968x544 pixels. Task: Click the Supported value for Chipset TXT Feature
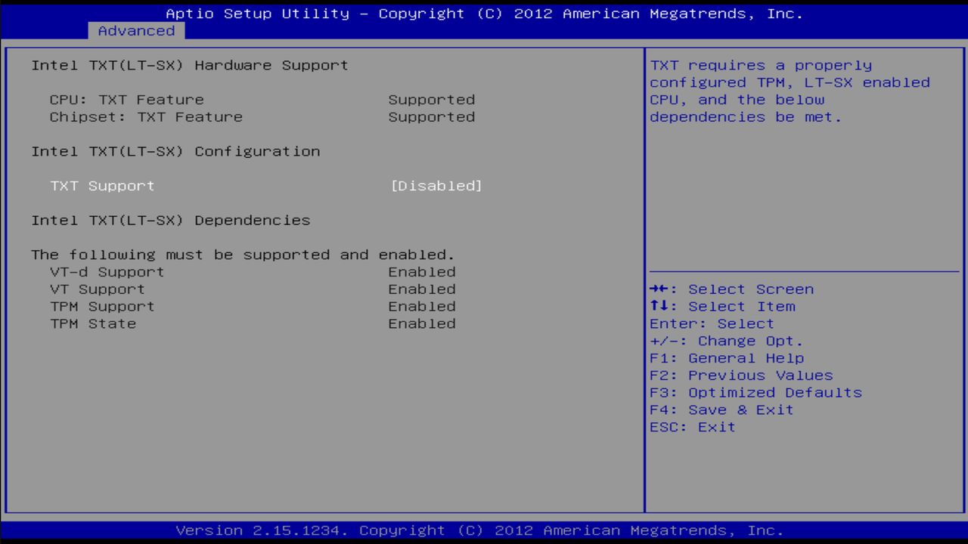[432, 117]
